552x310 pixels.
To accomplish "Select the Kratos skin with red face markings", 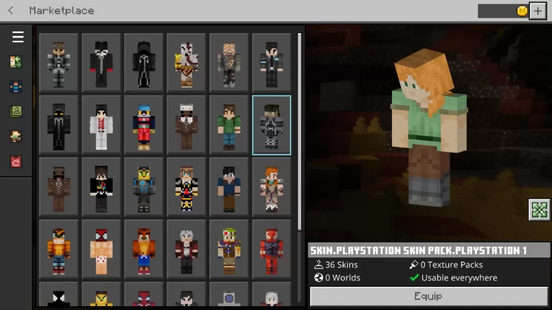I will 186,62.
